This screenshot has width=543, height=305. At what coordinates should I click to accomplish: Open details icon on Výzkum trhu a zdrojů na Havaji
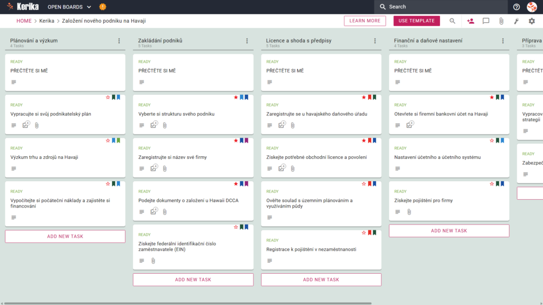13,168
